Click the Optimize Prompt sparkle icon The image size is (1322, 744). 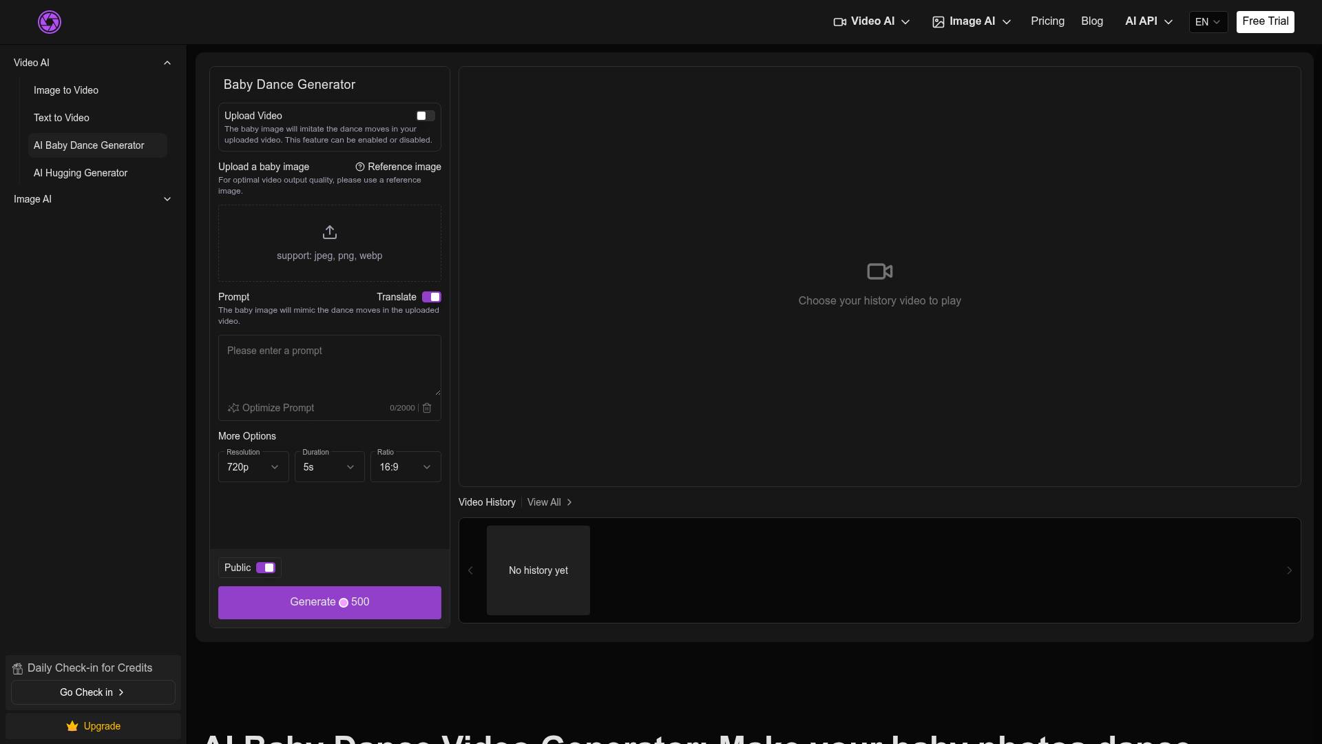pos(233,408)
